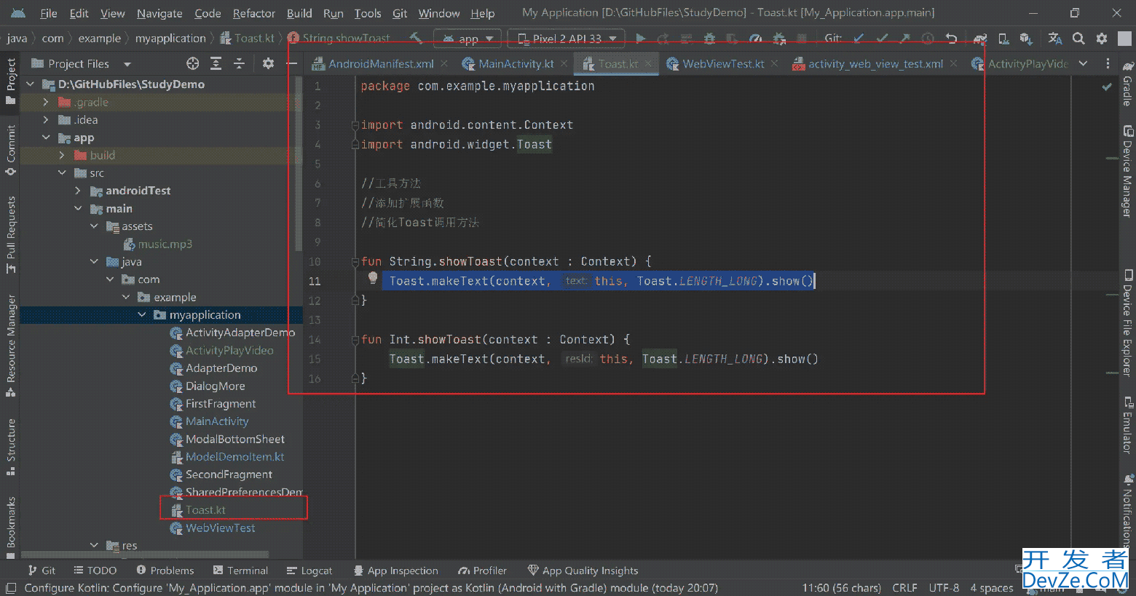Close the AndroidManifest.xml tab

tap(444, 64)
